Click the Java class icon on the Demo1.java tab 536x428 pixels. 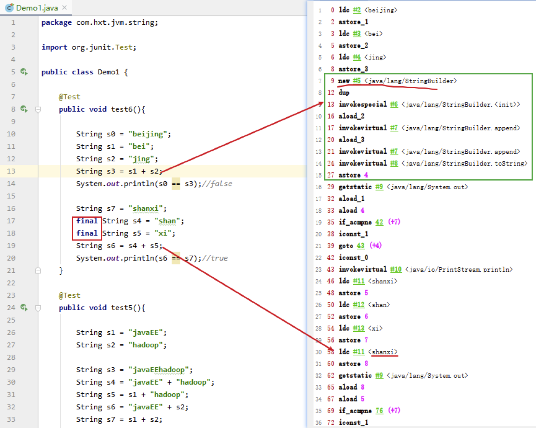[x=9, y=7]
